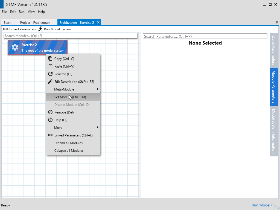Screen dimensions: 280x210
Task: Open the tab overflow dropdown arrow
Action: pos(276,22)
